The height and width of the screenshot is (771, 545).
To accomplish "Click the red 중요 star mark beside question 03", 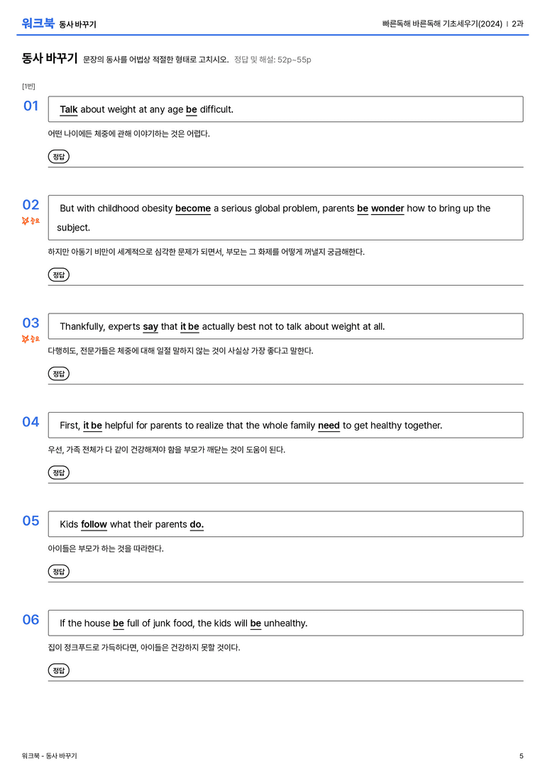I will point(31,339).
